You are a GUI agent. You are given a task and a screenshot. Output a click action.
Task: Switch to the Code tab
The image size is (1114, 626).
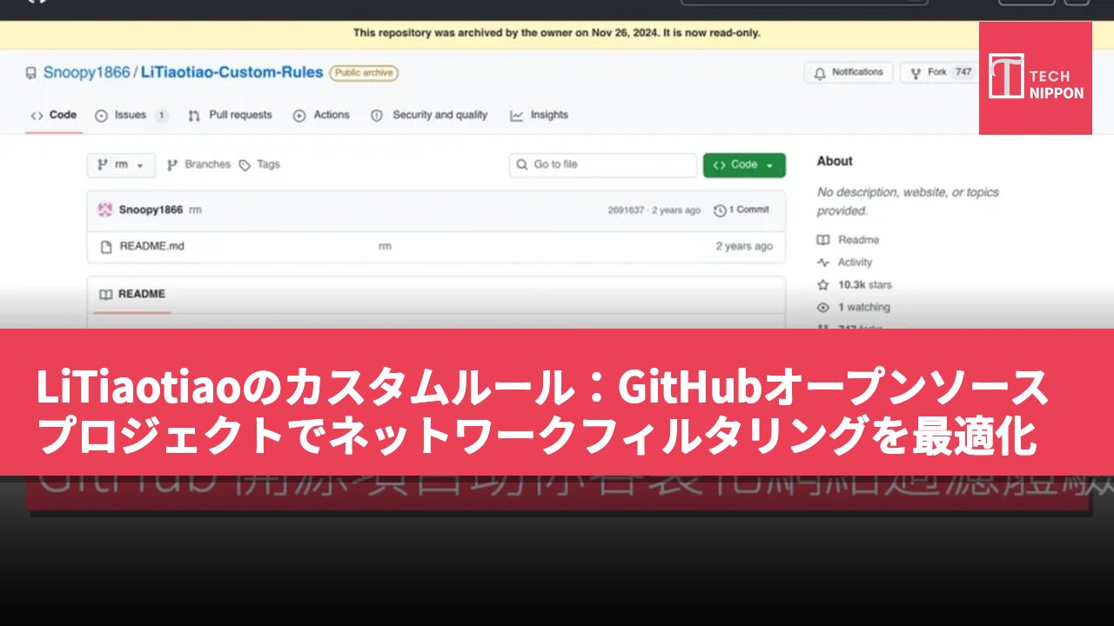click(x=54, y=115)
